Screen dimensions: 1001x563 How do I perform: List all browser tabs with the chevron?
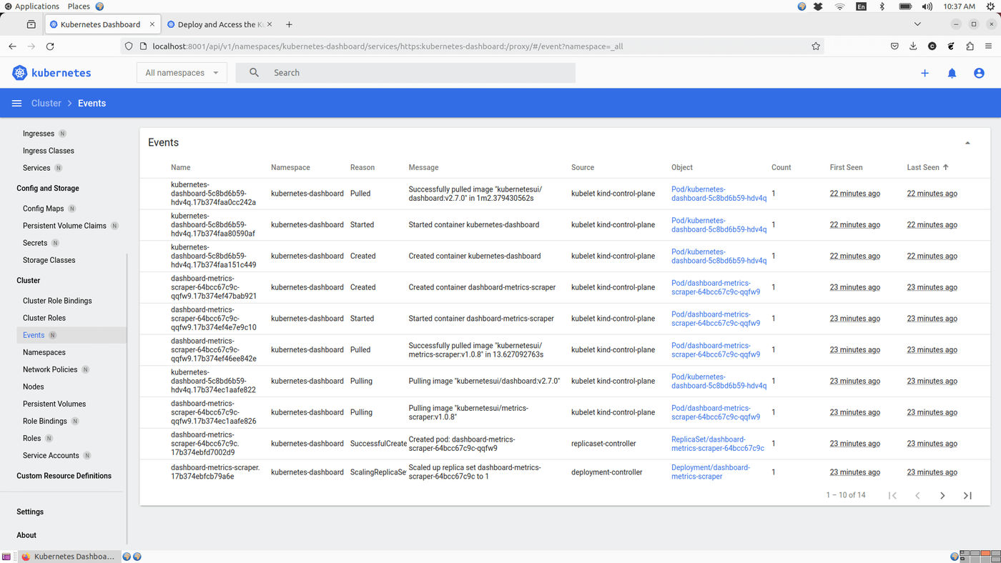click(917, 24)
